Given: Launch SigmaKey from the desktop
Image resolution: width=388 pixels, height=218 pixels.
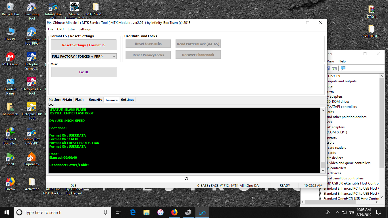Looking at the screenshot, I should point(32,159).
